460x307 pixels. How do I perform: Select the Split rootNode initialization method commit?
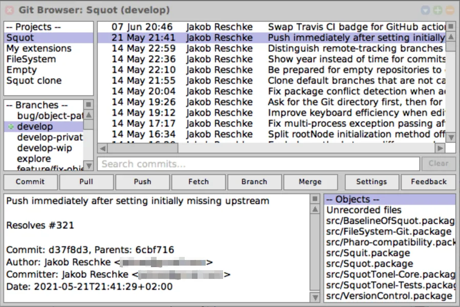click(272, 134)
